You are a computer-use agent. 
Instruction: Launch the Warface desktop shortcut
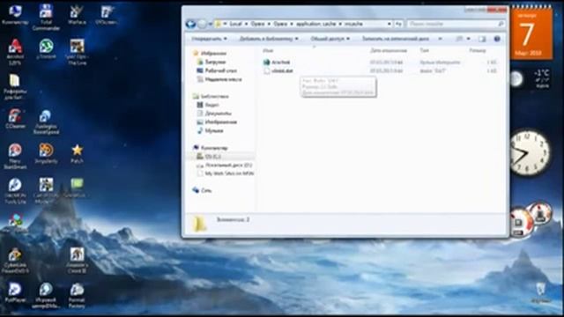coord(77,15)
